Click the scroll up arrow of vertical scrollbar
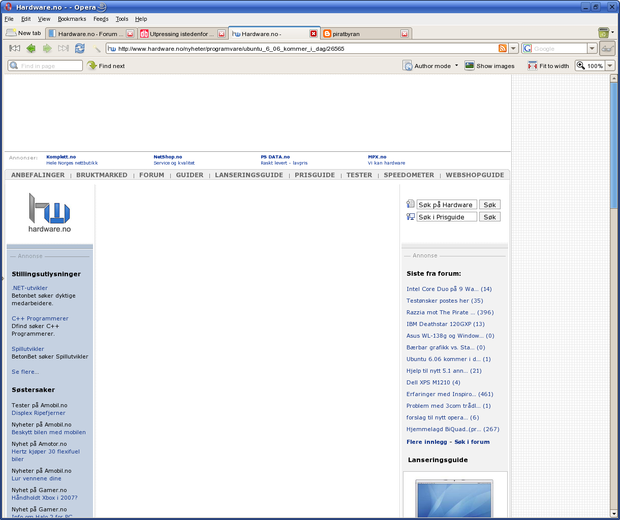Viewport: 620px width, 520px height. click(x=614, y=78)
